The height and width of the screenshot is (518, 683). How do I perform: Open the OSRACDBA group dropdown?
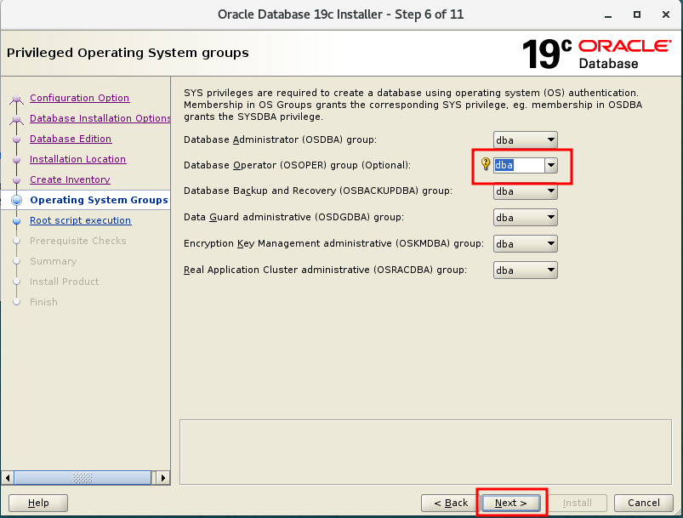coord(526,270)
